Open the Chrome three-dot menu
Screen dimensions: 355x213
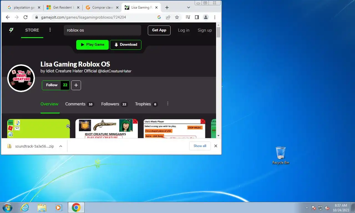pyautogui.click(x=214, y=17)
